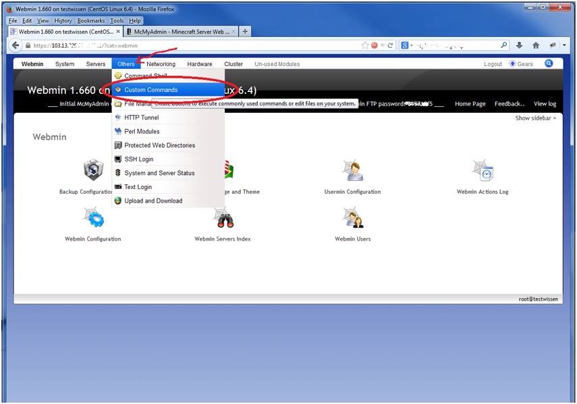Open Firefox Help menu
577x404 pixels.
click(x=135, y=21)
